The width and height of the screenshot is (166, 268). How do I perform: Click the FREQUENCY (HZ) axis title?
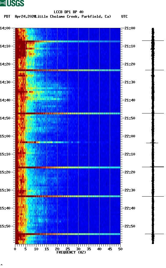tap(71, 252)
